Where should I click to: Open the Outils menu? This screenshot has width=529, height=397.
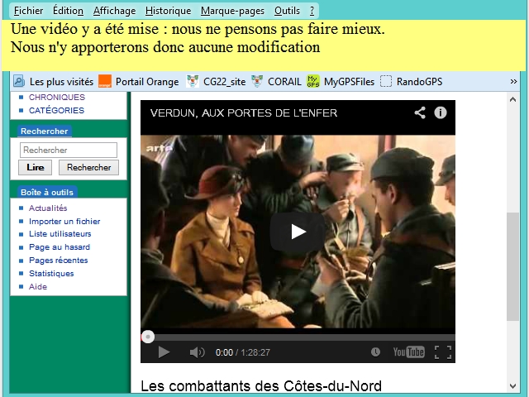click(x=287, y=11)
